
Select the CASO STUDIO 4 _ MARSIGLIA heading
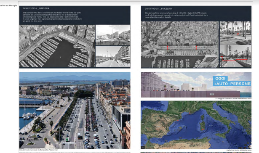pyautogui.click(x=36, y=8)
